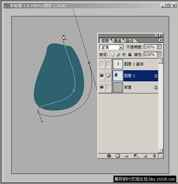Click the delete layer trash icon
178x184 pixels.
pyautogui.click(x=154, y=156)
